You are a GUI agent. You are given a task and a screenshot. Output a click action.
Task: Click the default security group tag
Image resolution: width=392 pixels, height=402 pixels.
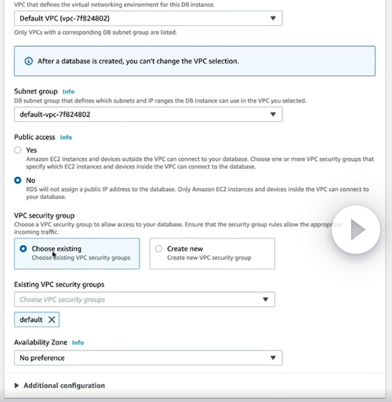tap(31, 320)
